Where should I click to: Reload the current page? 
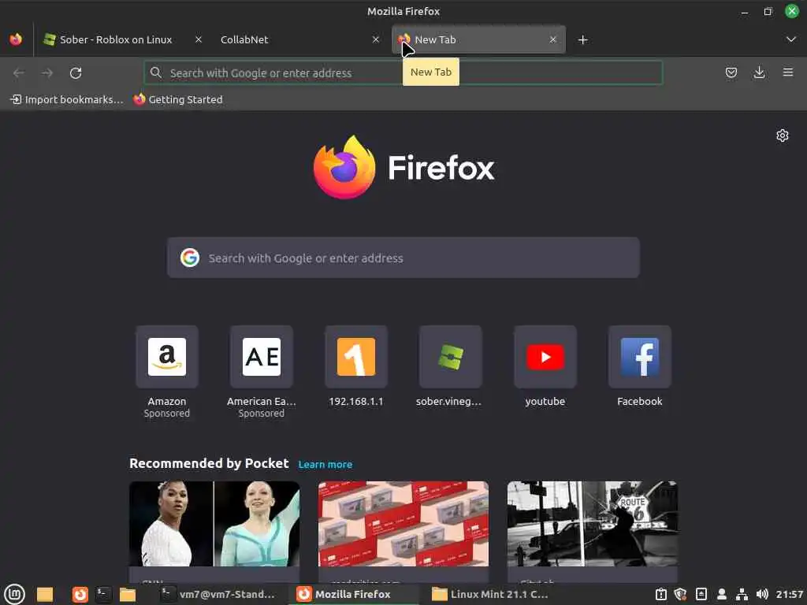[76, 73]
